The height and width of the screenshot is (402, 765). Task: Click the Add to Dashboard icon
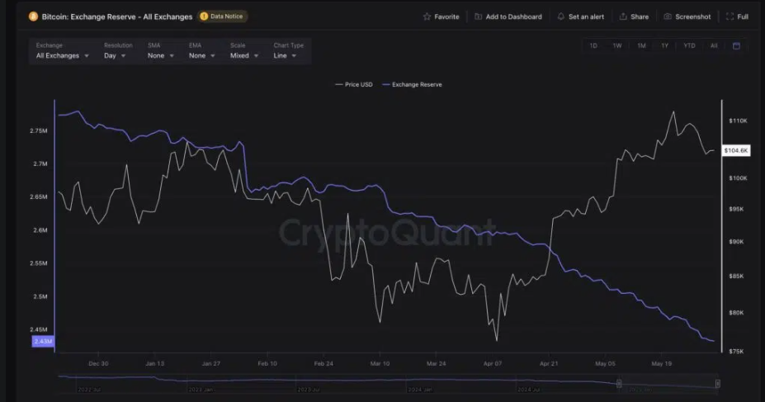click(478, 17)
